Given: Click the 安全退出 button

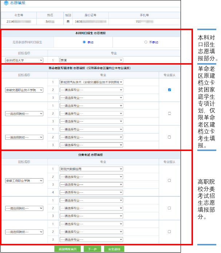Looking at the screenshot, I should [114, 249].
